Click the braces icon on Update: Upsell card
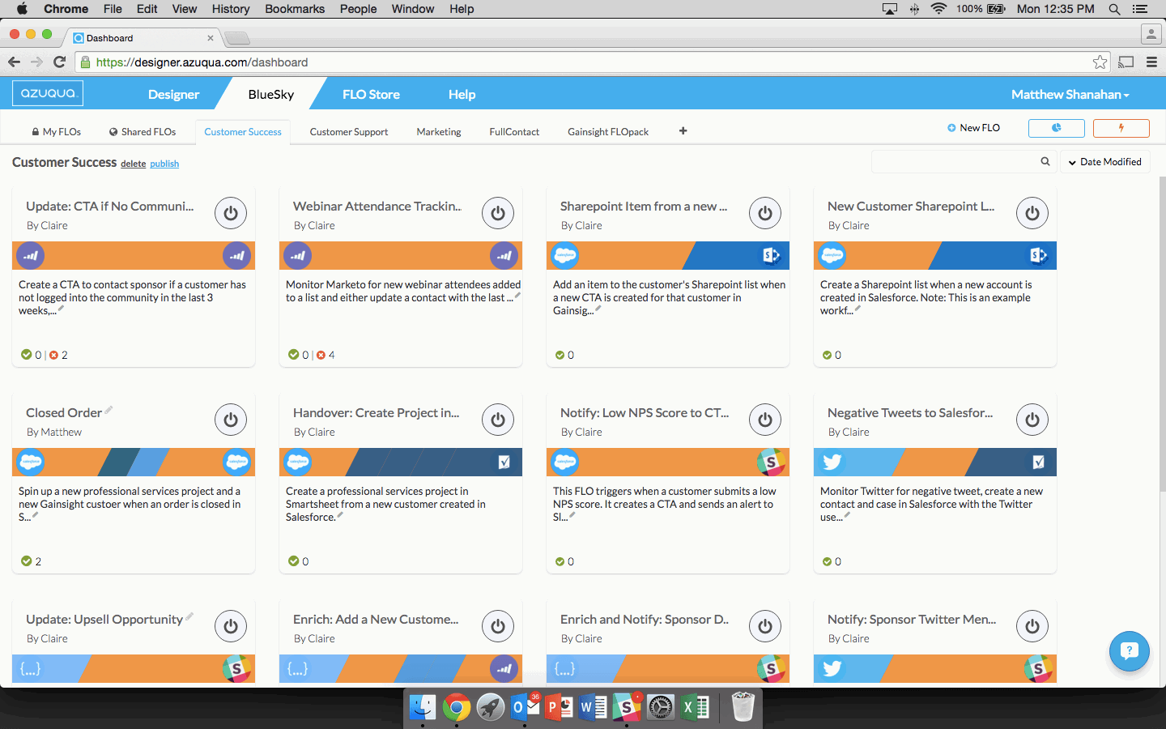 (x=30, y=669)
